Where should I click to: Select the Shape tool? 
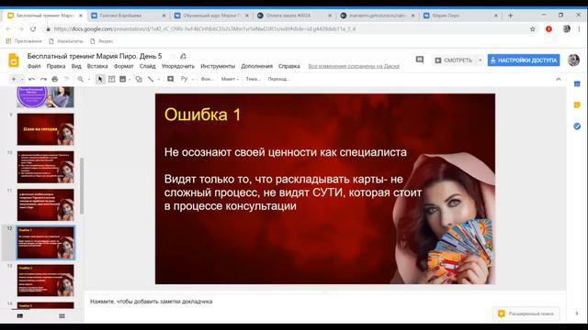pyautogui.click(x=139, y=80)
